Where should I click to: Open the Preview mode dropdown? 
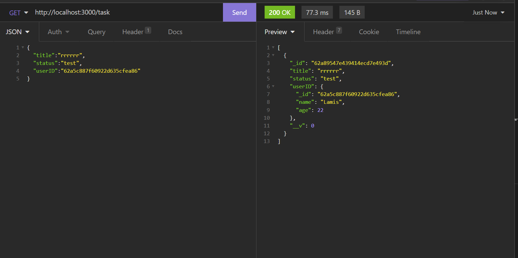pos(279,32)
